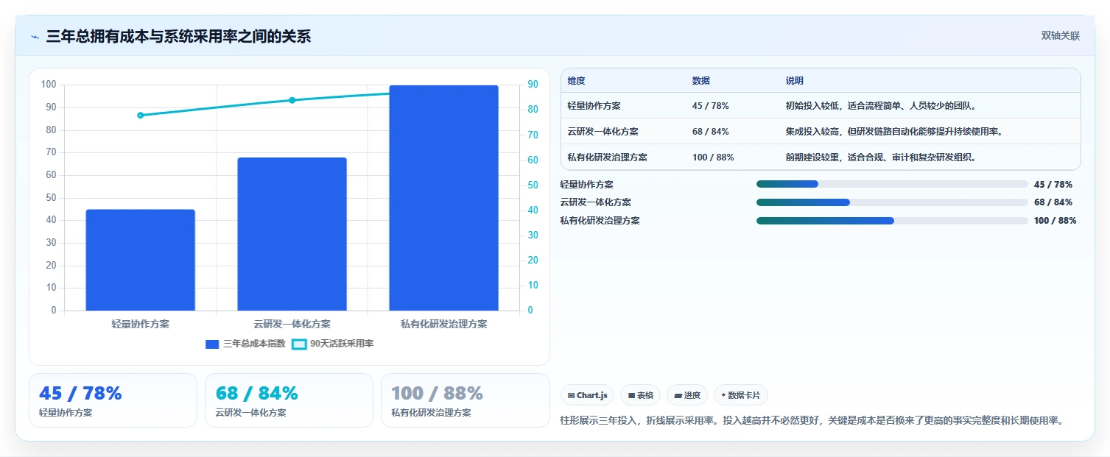Click x-axis label 轻量协作方案 under chart
Screen dimensions: 1110x457
click(141, 324)
